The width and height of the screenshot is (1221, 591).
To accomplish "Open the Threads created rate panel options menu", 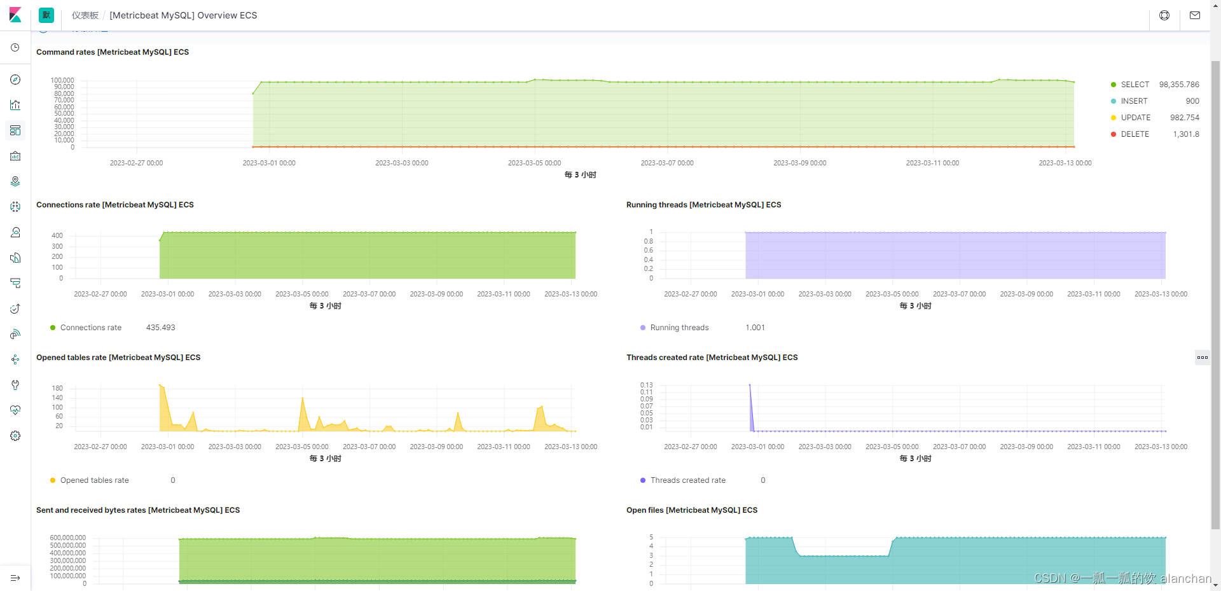I will pyautogui.click(x=1202, y=358).
